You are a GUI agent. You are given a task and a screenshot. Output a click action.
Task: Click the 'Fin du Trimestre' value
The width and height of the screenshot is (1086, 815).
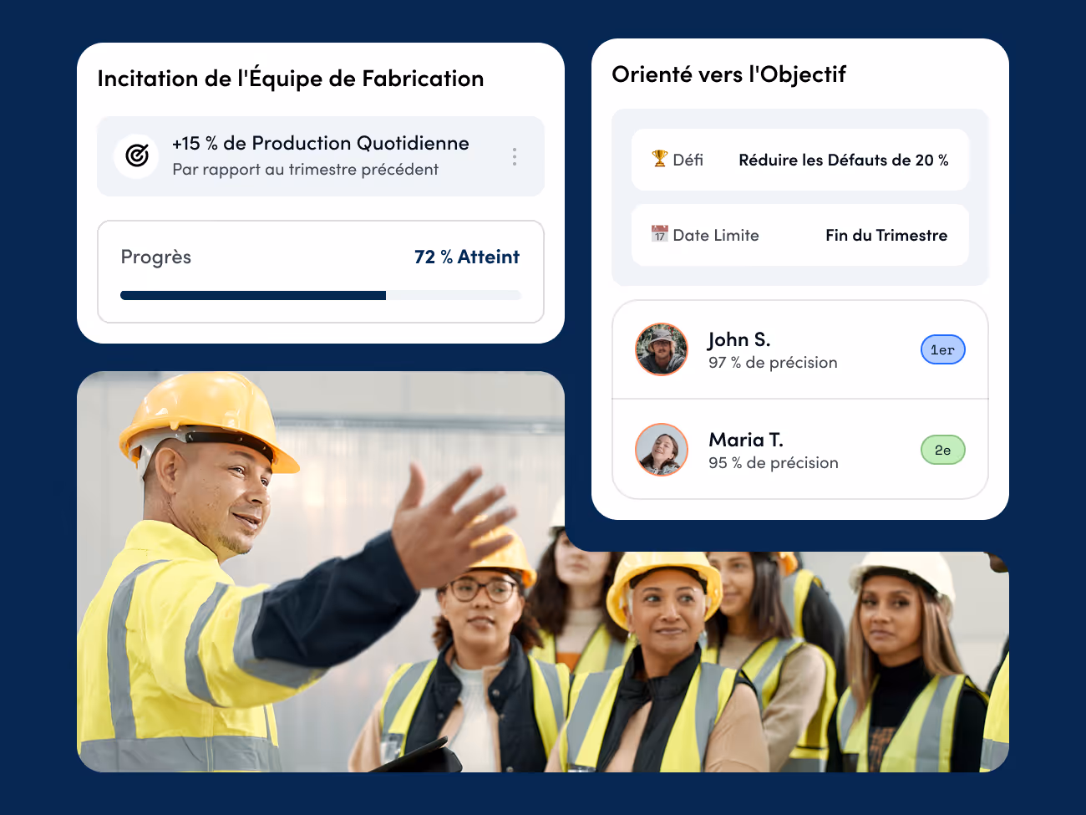pos(886,235)
